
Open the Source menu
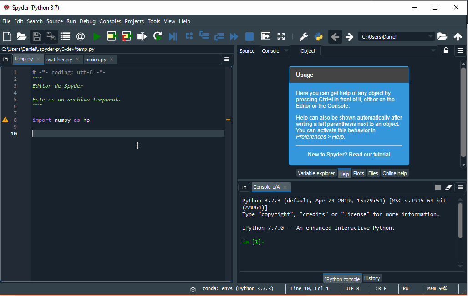[x=55, y=21]
